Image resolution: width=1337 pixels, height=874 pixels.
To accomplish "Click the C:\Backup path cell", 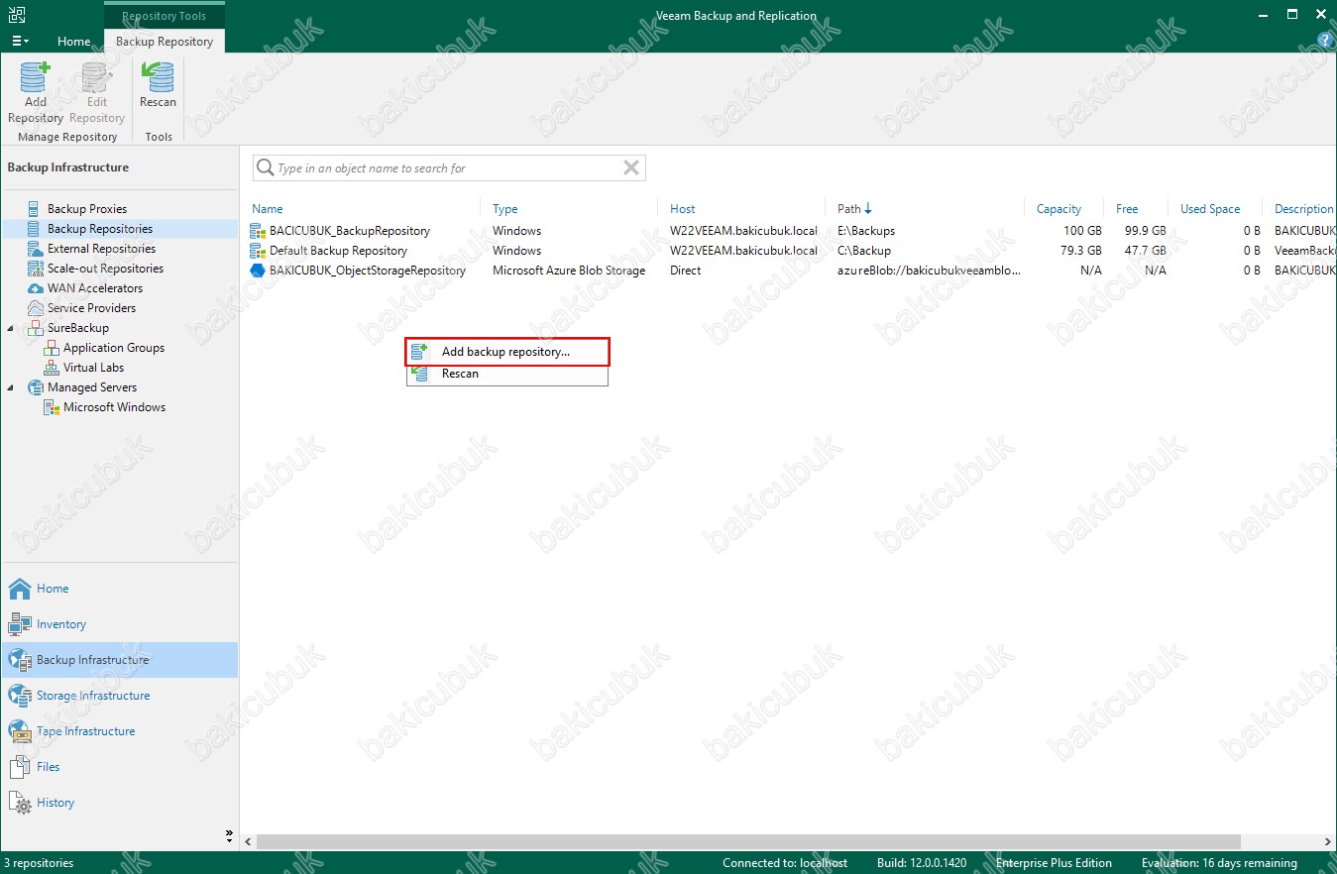I will 864,251.
